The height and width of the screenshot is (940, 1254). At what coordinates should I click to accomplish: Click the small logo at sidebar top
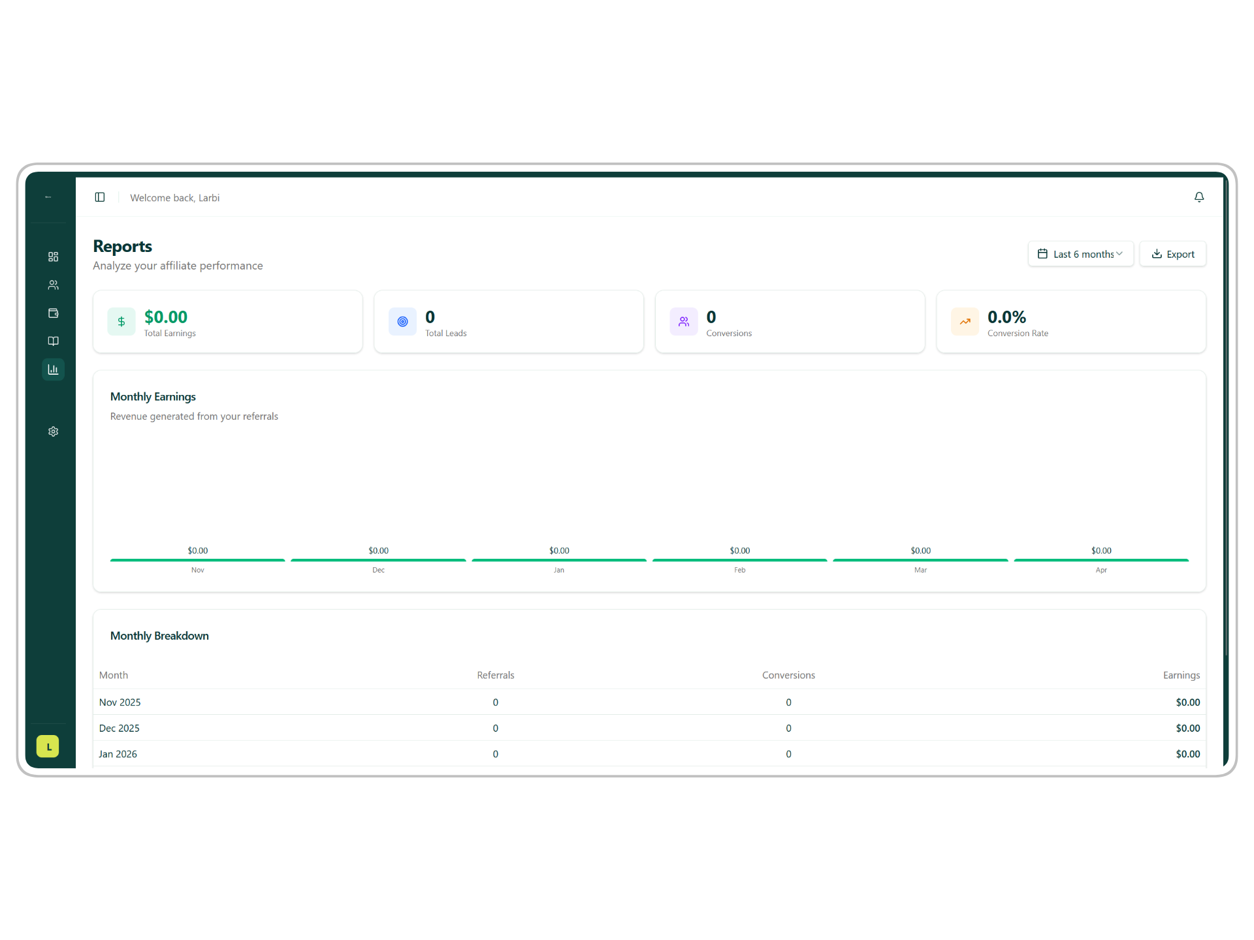(x=48, y=197)
